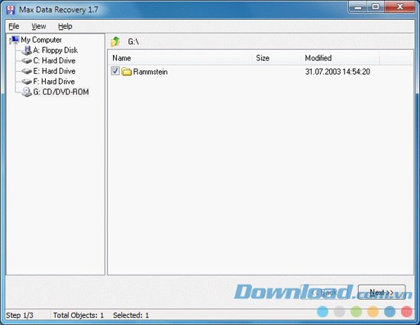Screen dimensions: 420x325
Task: Select F: Hard Drive in tree
Action: [54, 82]
